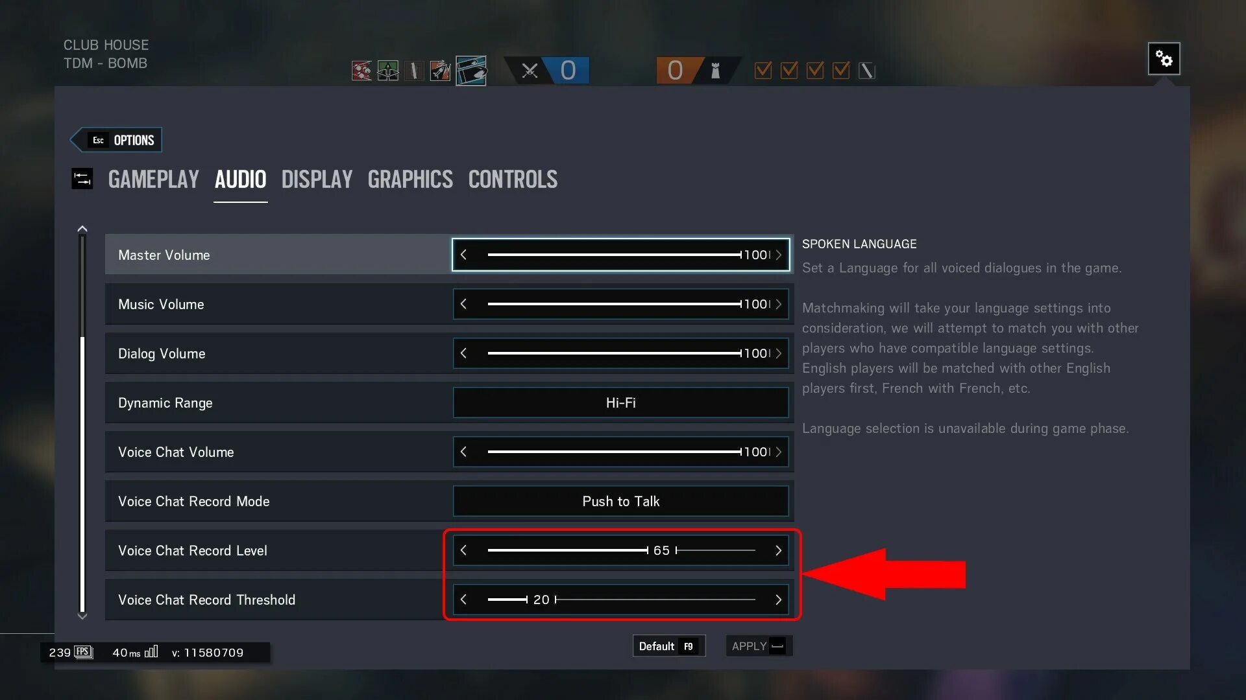Switch to the GAMEPLAY tab

click(x=153, y=179)
